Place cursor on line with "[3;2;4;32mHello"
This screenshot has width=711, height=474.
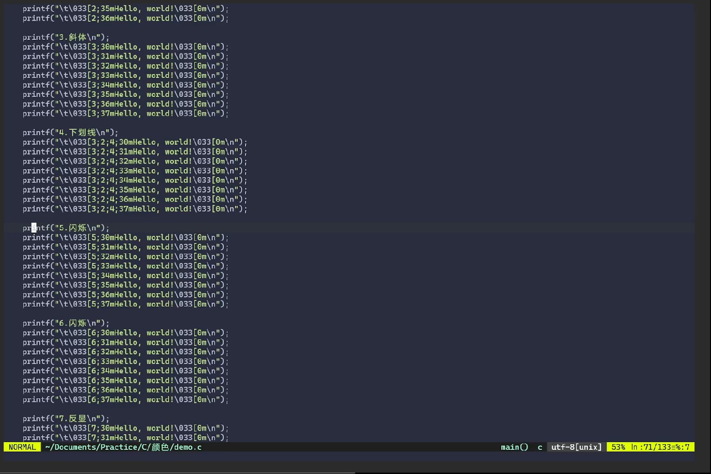point(135,161)
